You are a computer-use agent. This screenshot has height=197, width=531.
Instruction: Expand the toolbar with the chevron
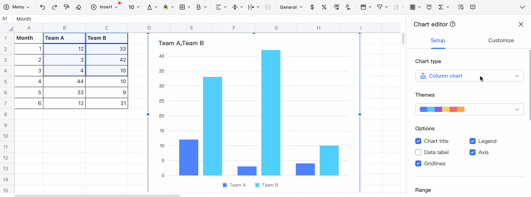[x=522, y=7]
